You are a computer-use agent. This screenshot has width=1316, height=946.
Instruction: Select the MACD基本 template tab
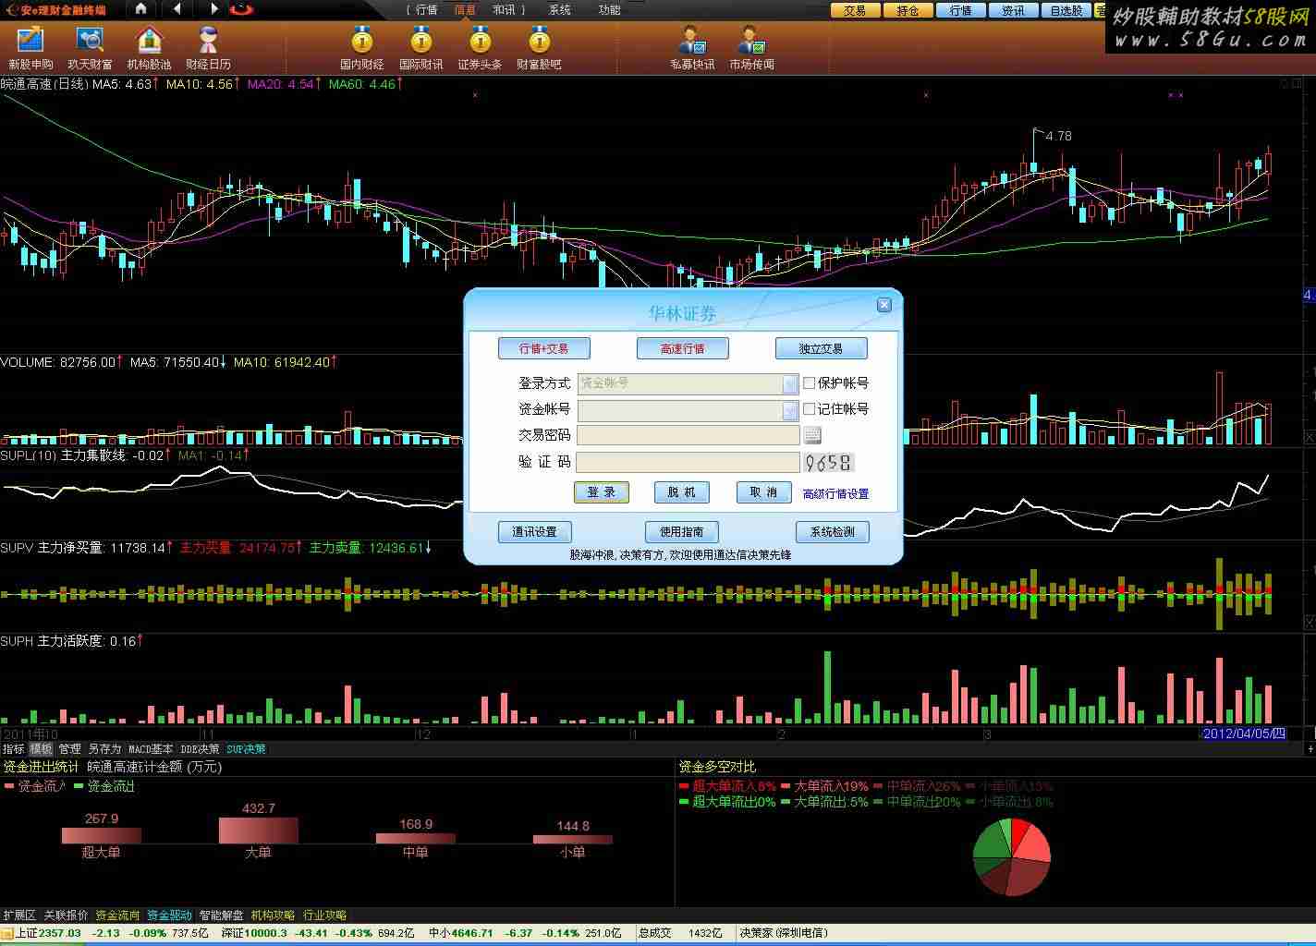[151, 749]
